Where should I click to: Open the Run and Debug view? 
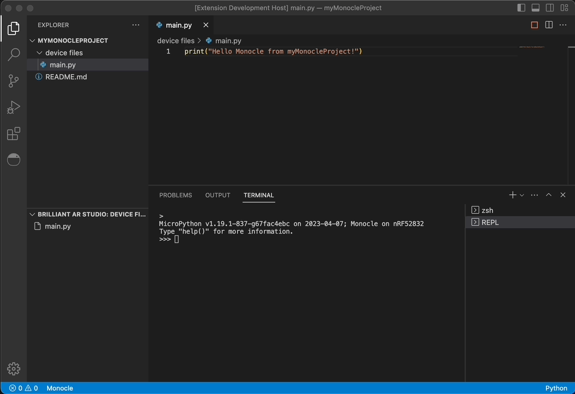point(14,107)
